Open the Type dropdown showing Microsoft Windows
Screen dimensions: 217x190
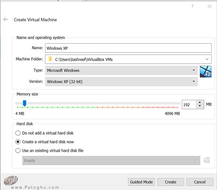pyautogui.click(x=121, y=70)
